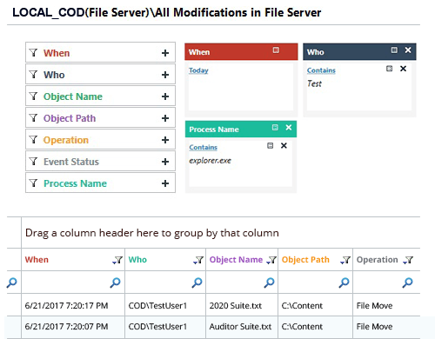
Task: Select row with Auditor Suite.txt
Action: pos(213,327)
